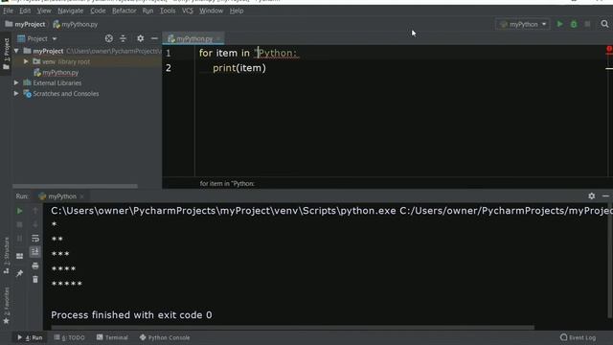Open the 6: TODO tool window

pyautogui.click(x=69, y=337)
